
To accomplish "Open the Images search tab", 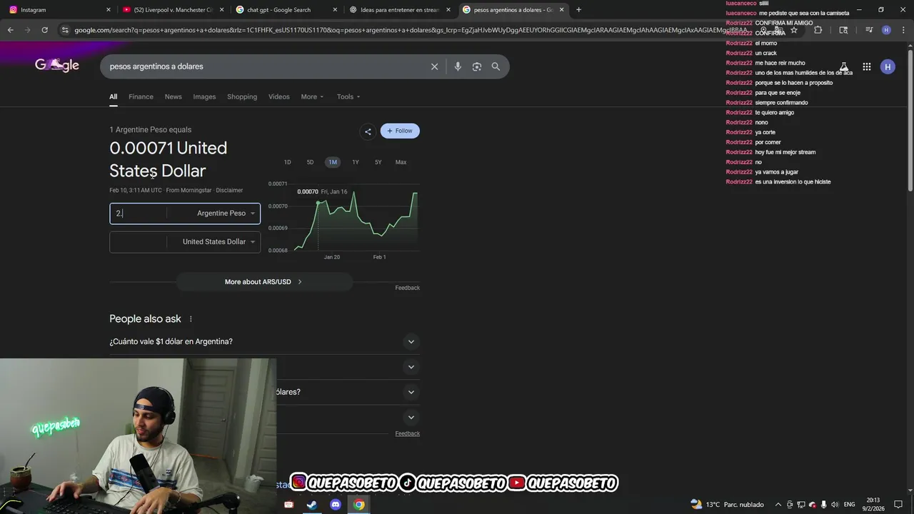I will click(204, 96).
